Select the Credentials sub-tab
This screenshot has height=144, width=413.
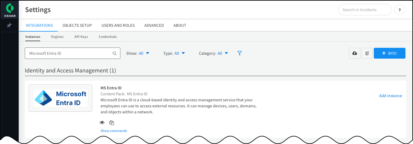tap(108, 37)
